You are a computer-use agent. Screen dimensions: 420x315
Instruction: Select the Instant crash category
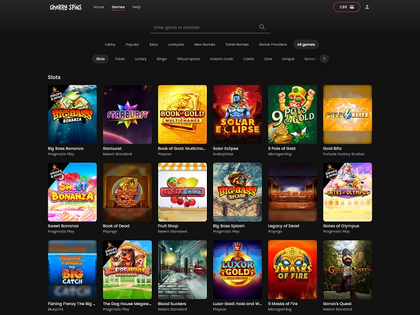pyautogui.click(x=221, y=59)
